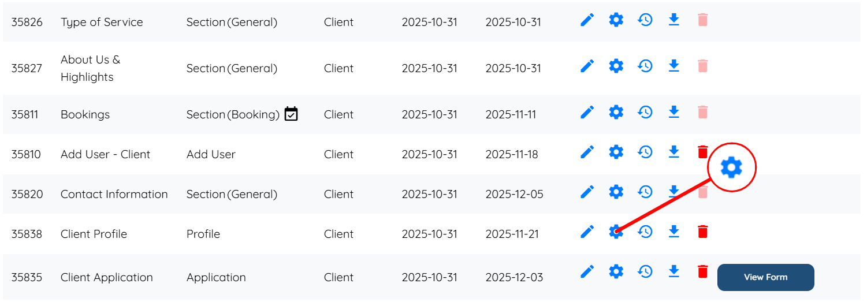View history of the Bookings section
The height and width of the screenshot is (302, 867).
[x=645, y=112]
